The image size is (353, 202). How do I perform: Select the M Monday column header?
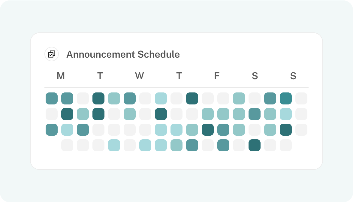(x=61, y=76)
